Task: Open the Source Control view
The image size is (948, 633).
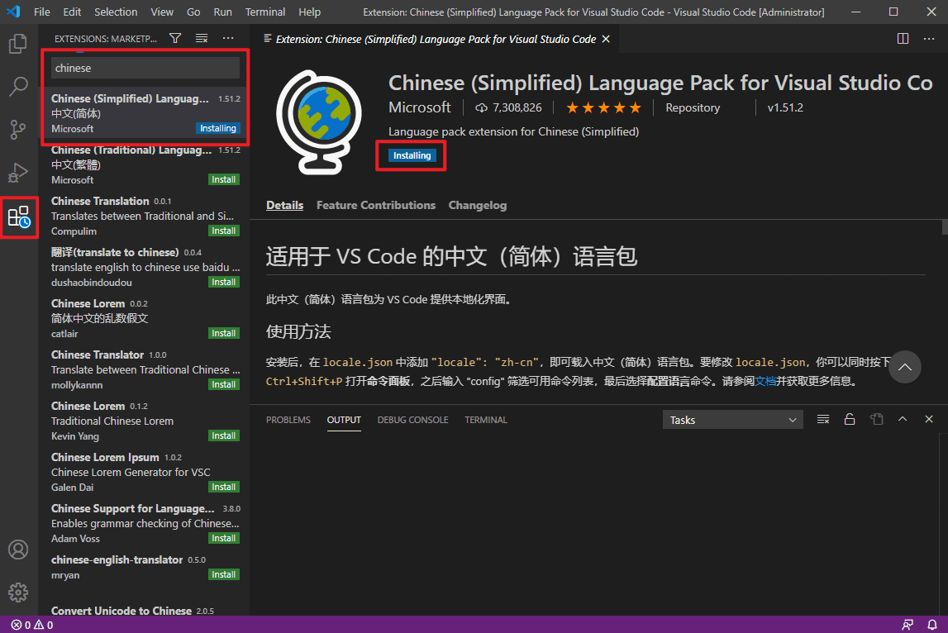Action: 18,130
